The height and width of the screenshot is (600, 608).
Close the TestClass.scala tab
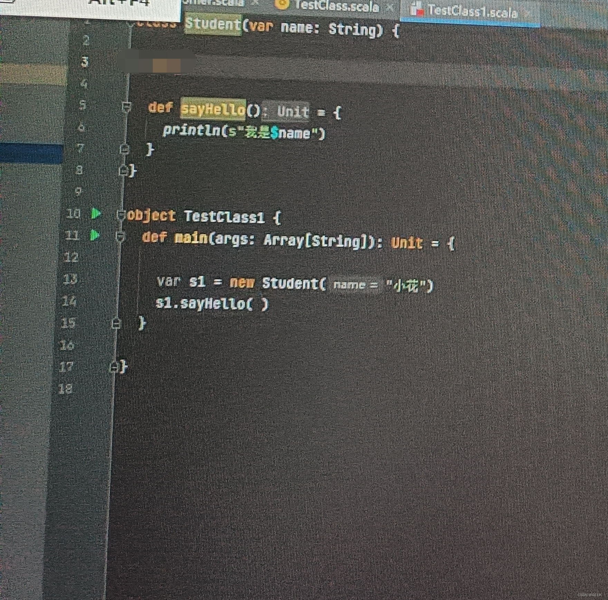390,7
